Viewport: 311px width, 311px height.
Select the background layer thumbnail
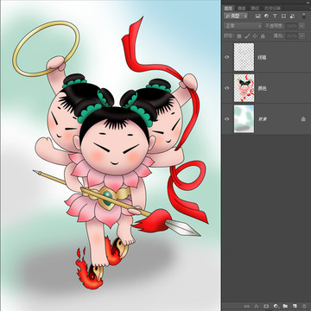[244, 118]
